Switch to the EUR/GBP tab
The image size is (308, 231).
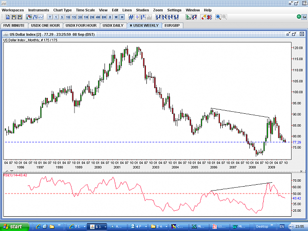click(x=172, y=26)
